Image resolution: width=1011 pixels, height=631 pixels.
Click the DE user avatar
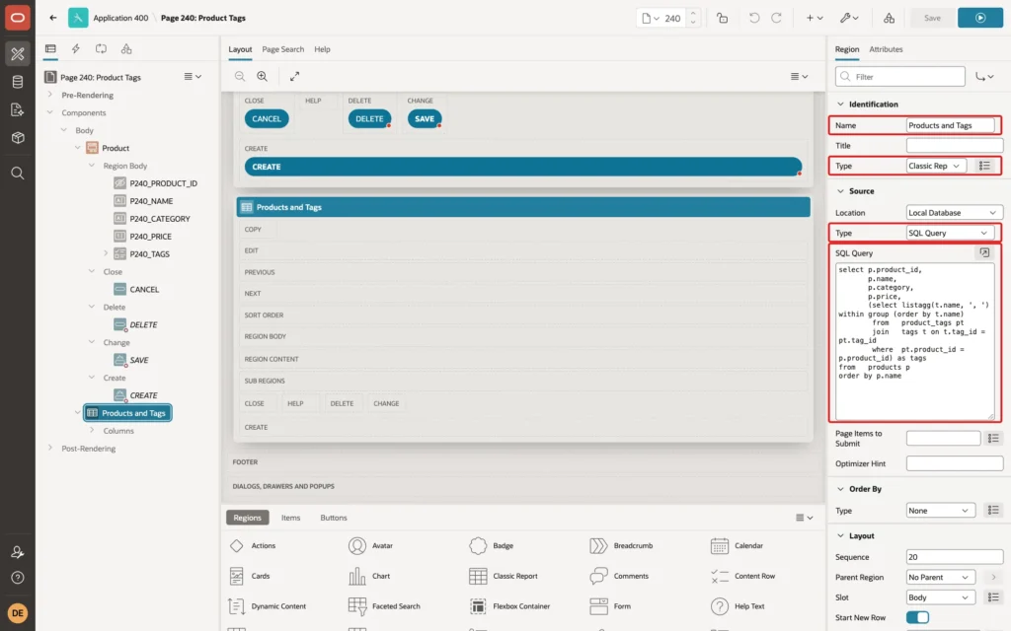[18, 613]
